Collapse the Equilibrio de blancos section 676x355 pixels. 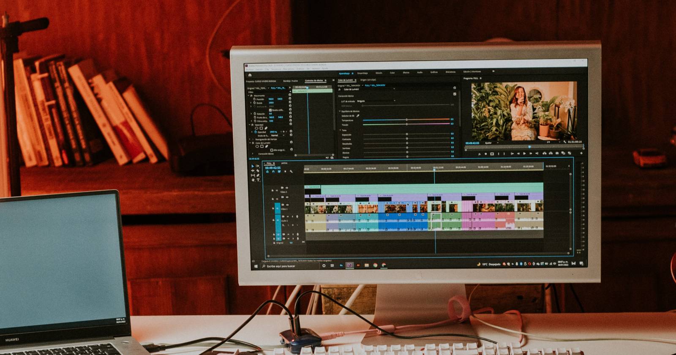pyautogui.click(x=340, y=111)
